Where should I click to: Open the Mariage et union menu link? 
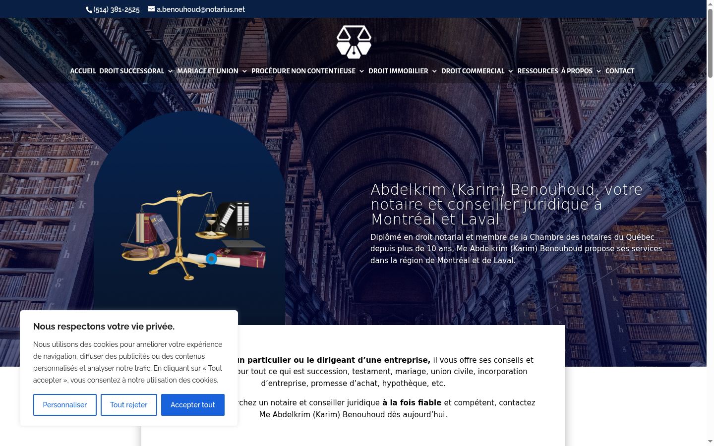[x=208, y=71]
